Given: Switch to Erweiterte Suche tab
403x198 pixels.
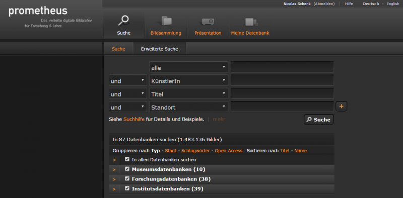Looking at the screenshot, I should [x=159, y=49].
